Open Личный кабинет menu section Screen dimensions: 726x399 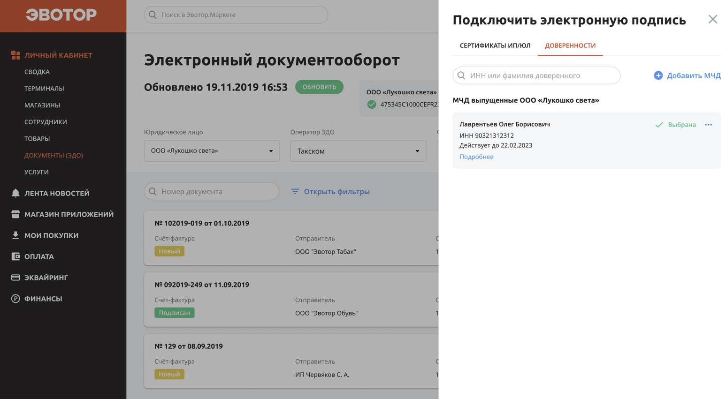(58, 55)
